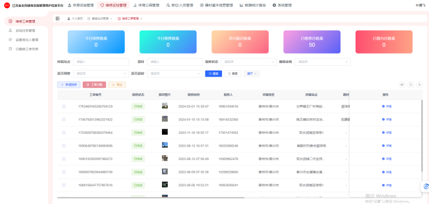429x204 pixels.
Task: Click the table search toggle round icon
Action: [x=411, y=85]
